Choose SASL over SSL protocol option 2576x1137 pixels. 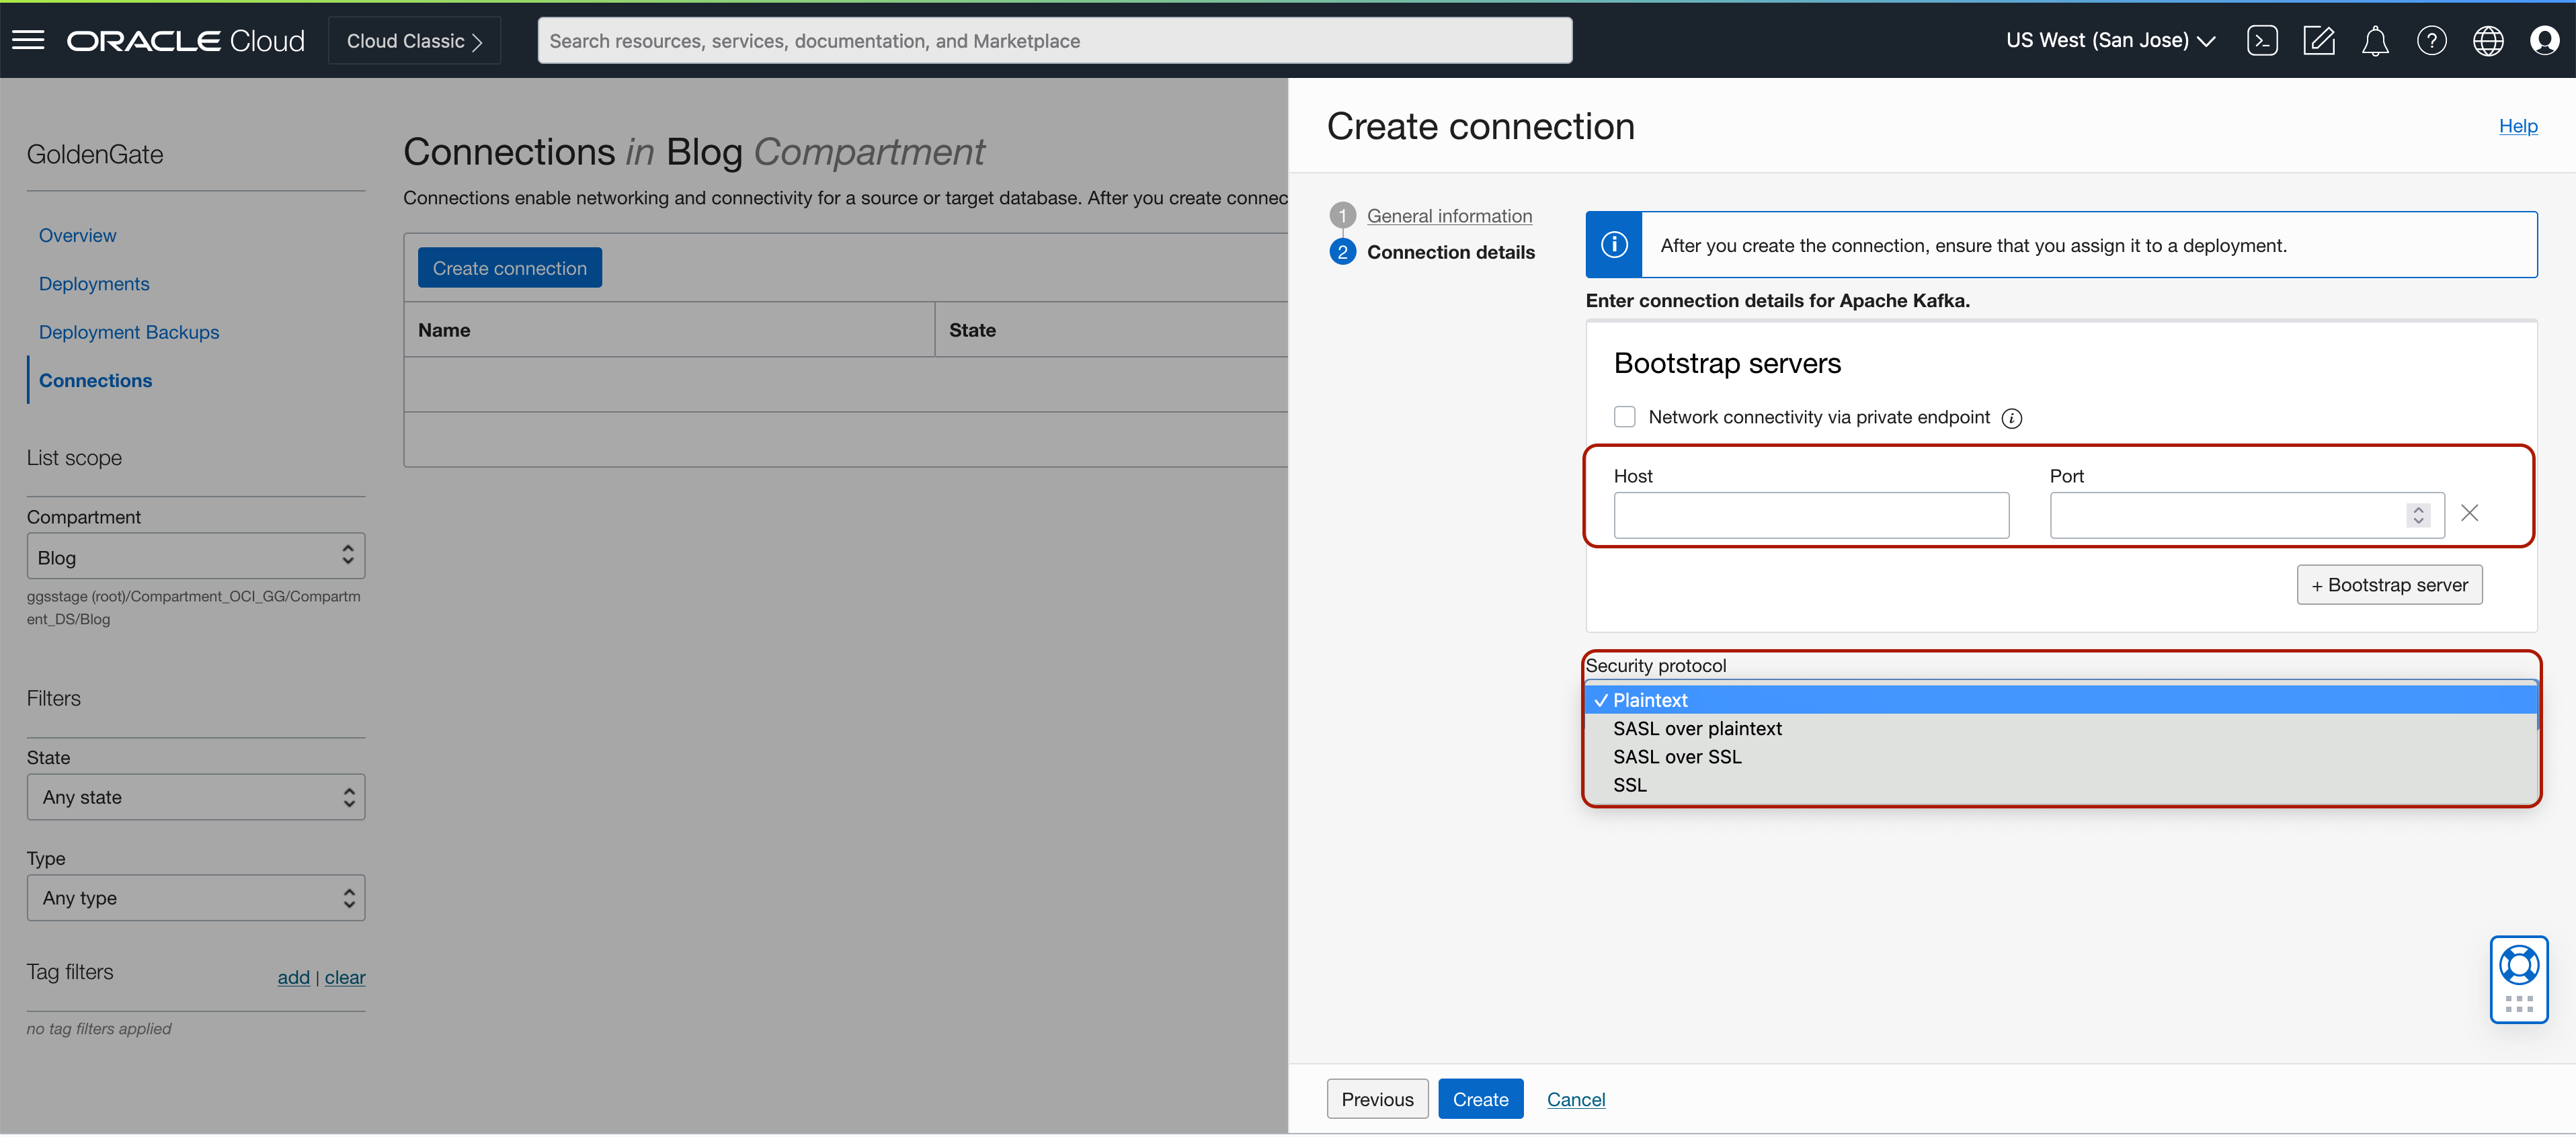click(1677, 757)
